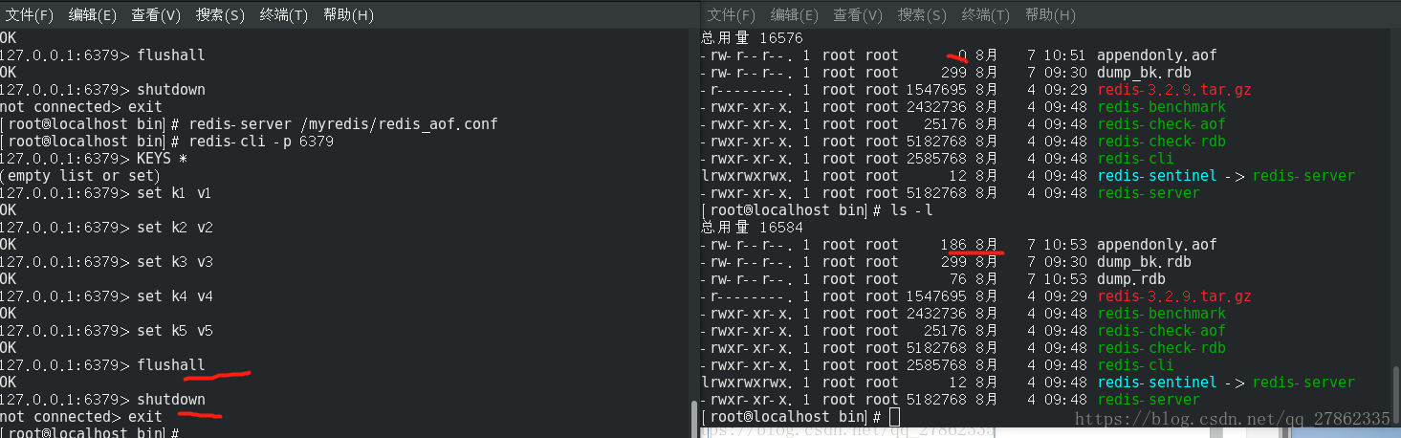This screenshot has height=438, width=1401.
Task: Click the 总用量 16584 line
Action: [x=752, y=228]
